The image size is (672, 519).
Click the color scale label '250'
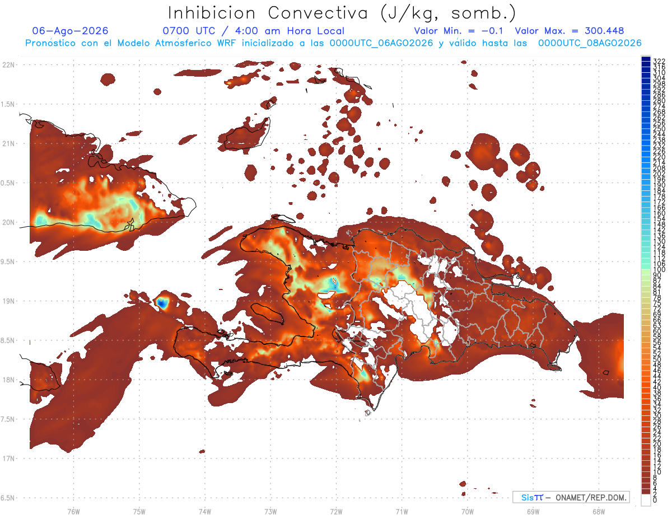coord(659,129)
